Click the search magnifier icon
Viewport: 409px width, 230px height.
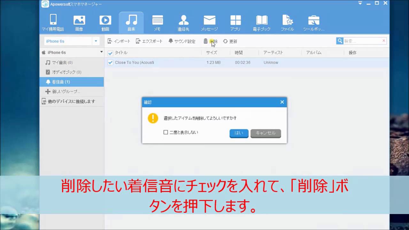[x=340, y=41]
